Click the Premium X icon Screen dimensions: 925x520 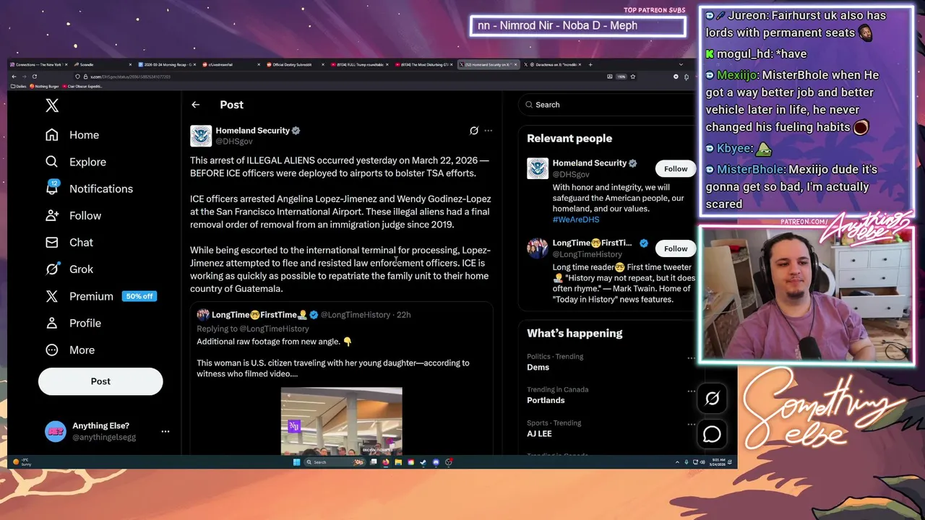pyautogui.click(x=52, y=296)
